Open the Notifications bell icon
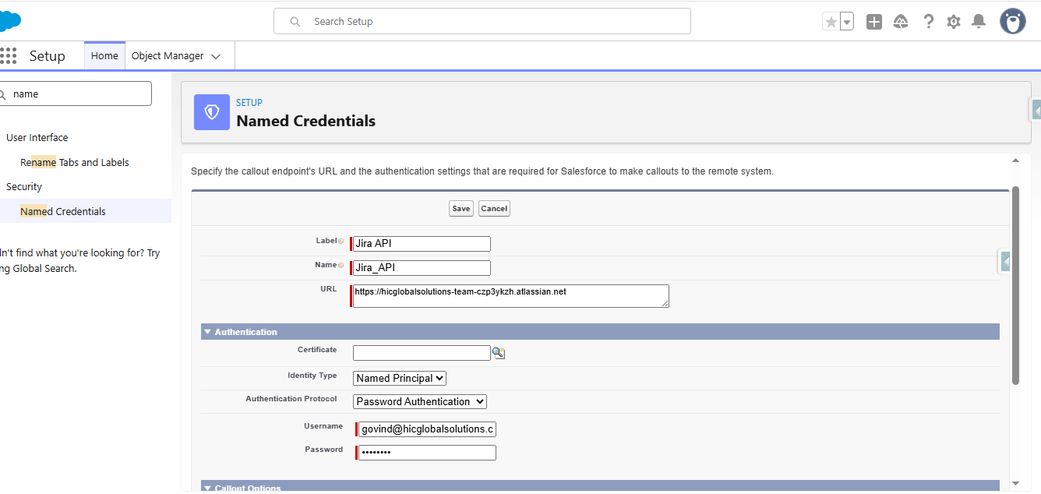The width and height of the screenshot is (1041, 494). tap(979, 22)
